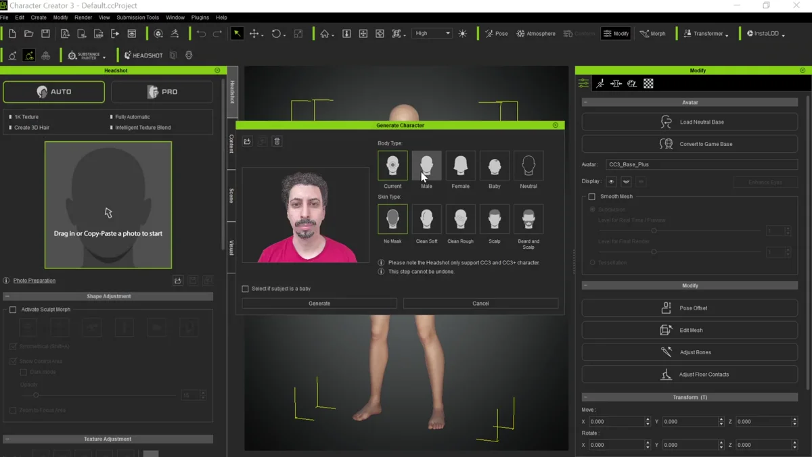The height and width of the screenshot is (457, 812).
Task: Collapse the Transform (T) section
Action: [x=585, y=397]
